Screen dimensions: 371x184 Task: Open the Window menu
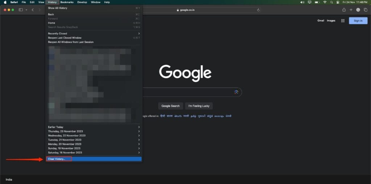click(x=96, y=2)
